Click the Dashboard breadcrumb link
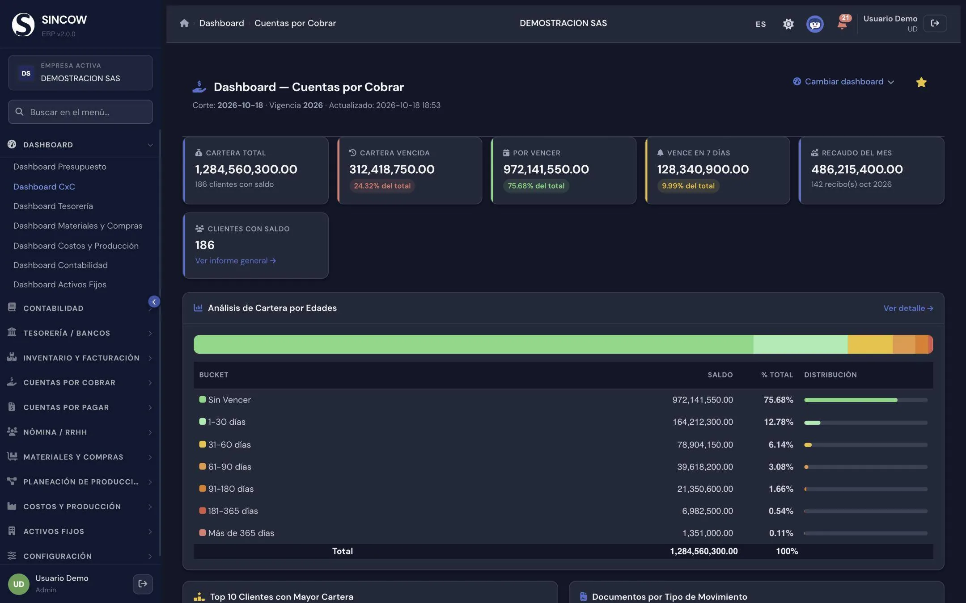This screenshot has height=603, width=966. tap(221, 23)
